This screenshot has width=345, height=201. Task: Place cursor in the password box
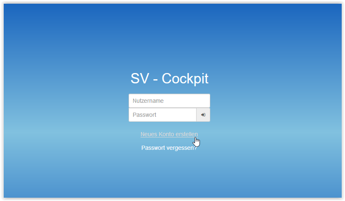[x=162, y=115]
